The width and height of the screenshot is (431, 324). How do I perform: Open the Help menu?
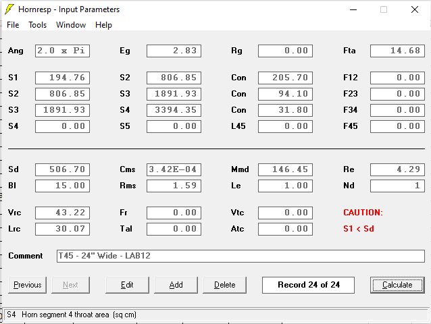103,25
